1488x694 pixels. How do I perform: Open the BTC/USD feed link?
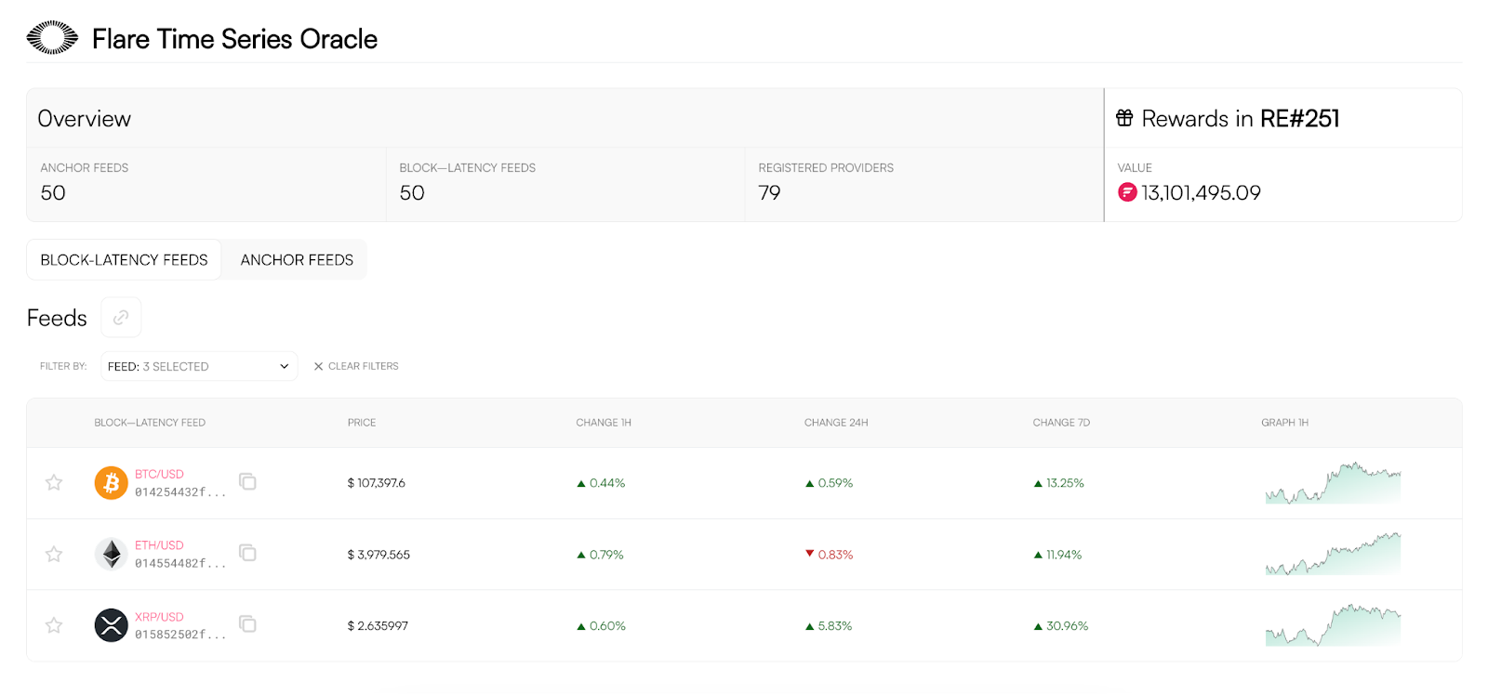tap(159, 474)
